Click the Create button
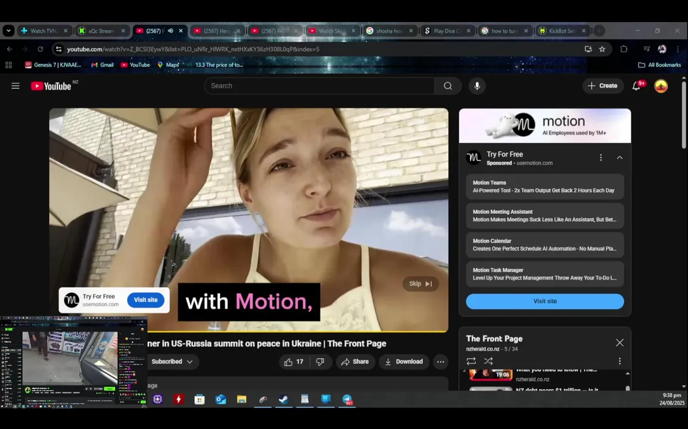 point(602,86)
